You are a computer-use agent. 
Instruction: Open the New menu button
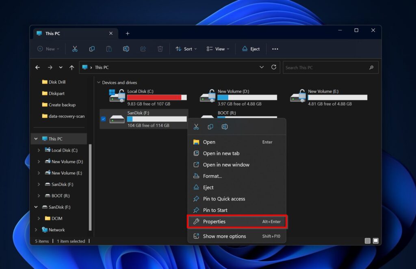pos(48,49)
